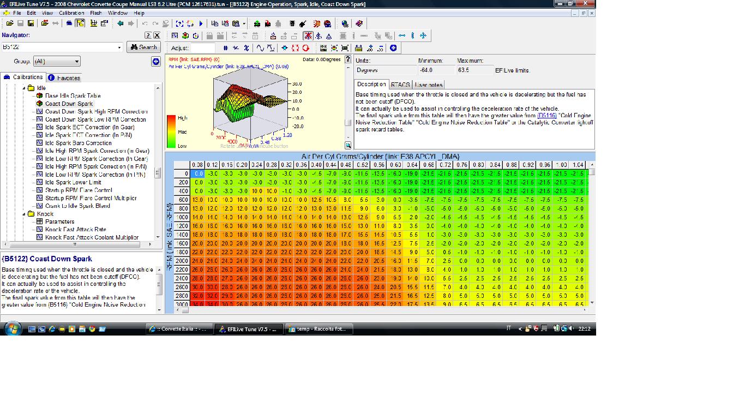Switch to Corvette Italia browser taskbar button

[179, 329]
